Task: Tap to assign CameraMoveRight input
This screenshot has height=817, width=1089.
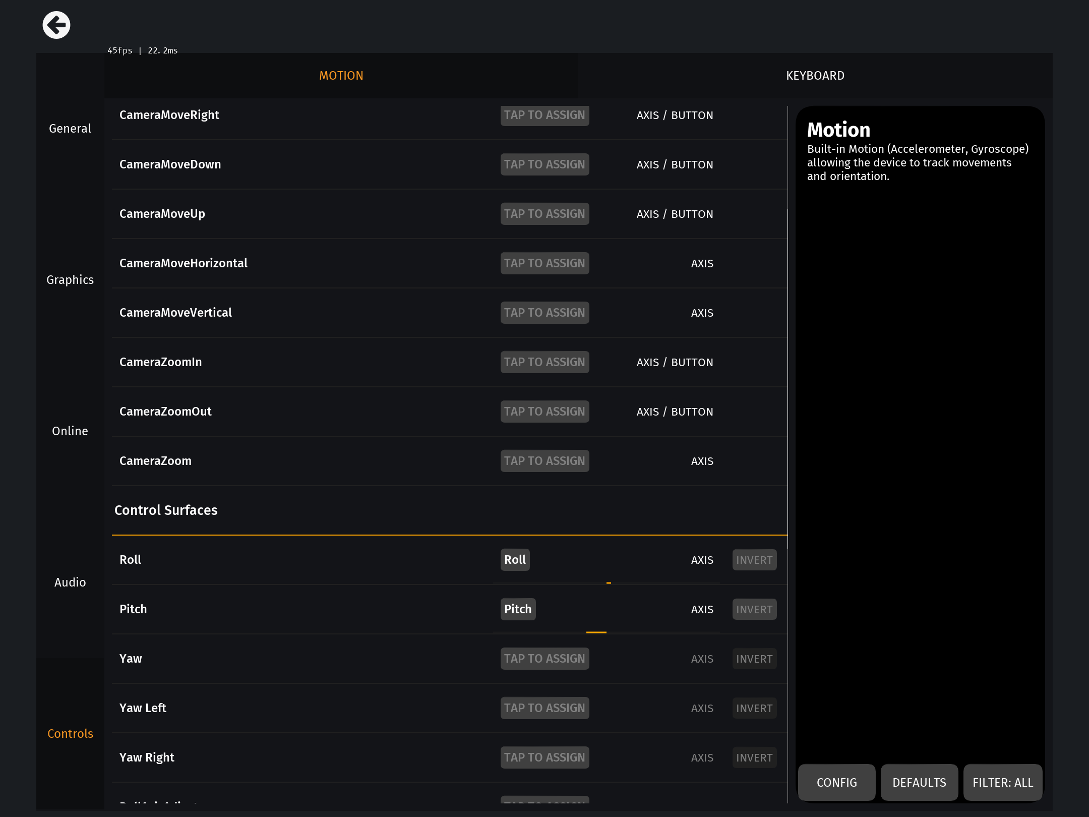Action: click(x=544, y=115)
